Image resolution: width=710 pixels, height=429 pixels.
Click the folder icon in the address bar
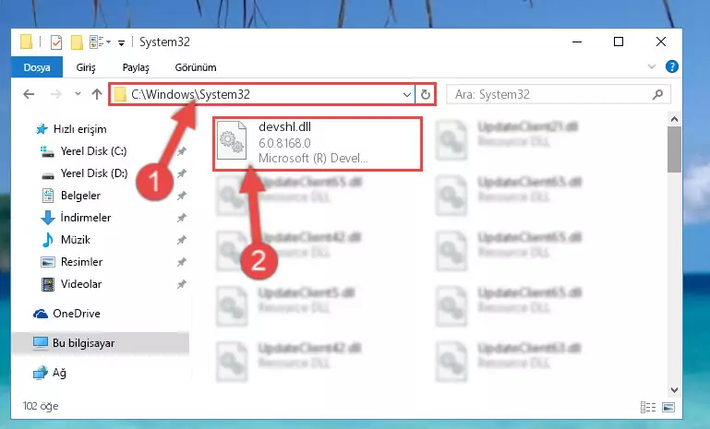tap(120, 94)
